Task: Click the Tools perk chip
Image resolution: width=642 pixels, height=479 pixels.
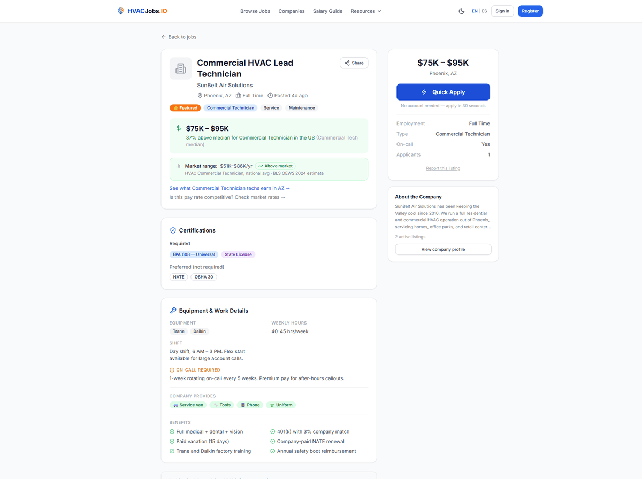Action: tap(222, 405)
